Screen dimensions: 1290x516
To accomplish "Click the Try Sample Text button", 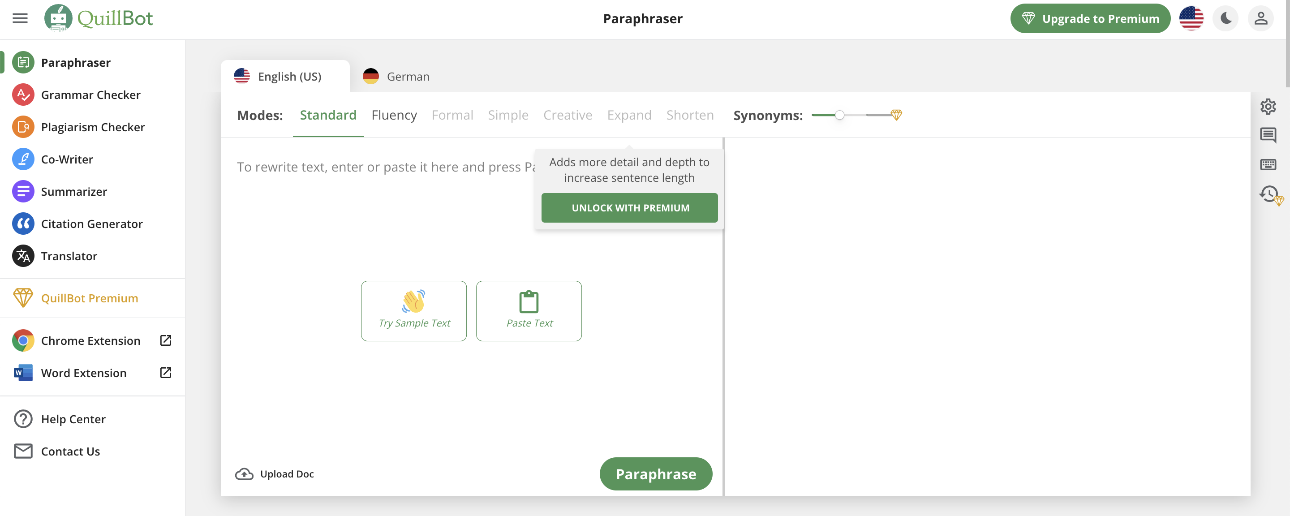I will click(x=413, y=311).
